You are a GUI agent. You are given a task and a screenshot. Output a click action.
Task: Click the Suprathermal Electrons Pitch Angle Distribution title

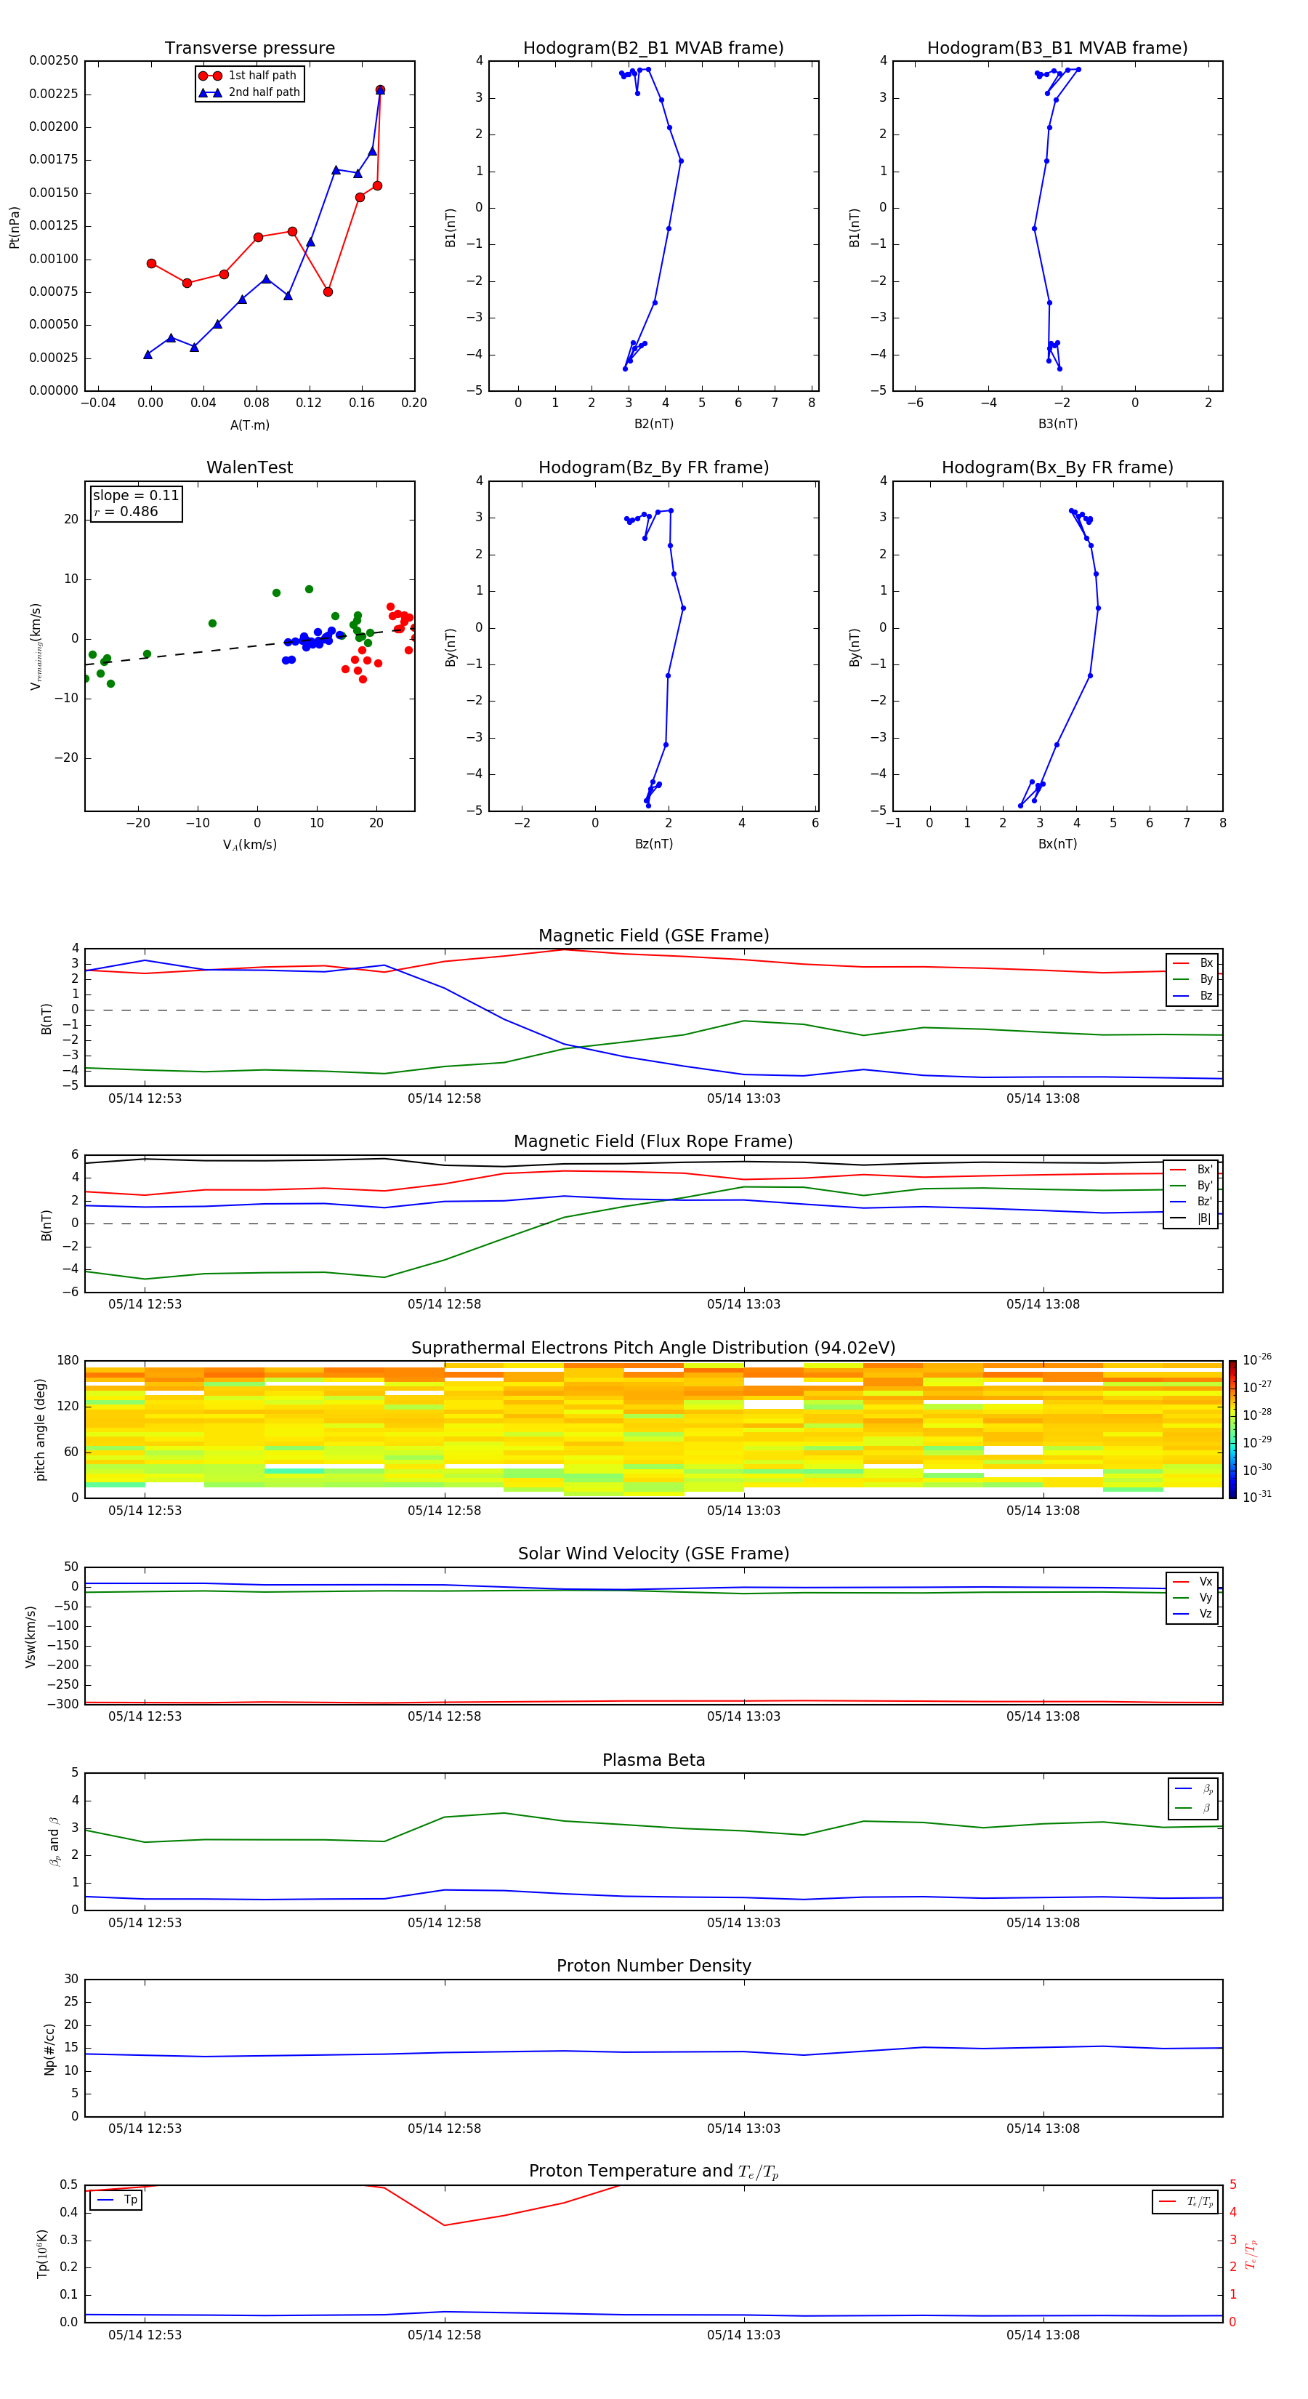click(653, 1348)
